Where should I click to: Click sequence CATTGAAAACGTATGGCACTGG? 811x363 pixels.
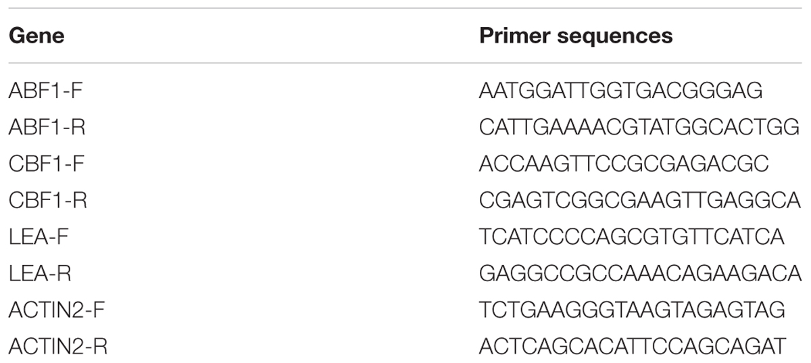(639, 126)
